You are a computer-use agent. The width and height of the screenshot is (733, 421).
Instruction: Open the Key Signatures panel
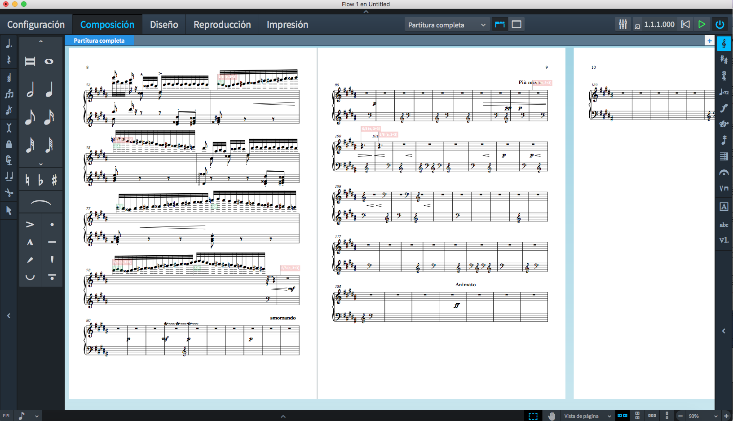click(x=724, y=60)
